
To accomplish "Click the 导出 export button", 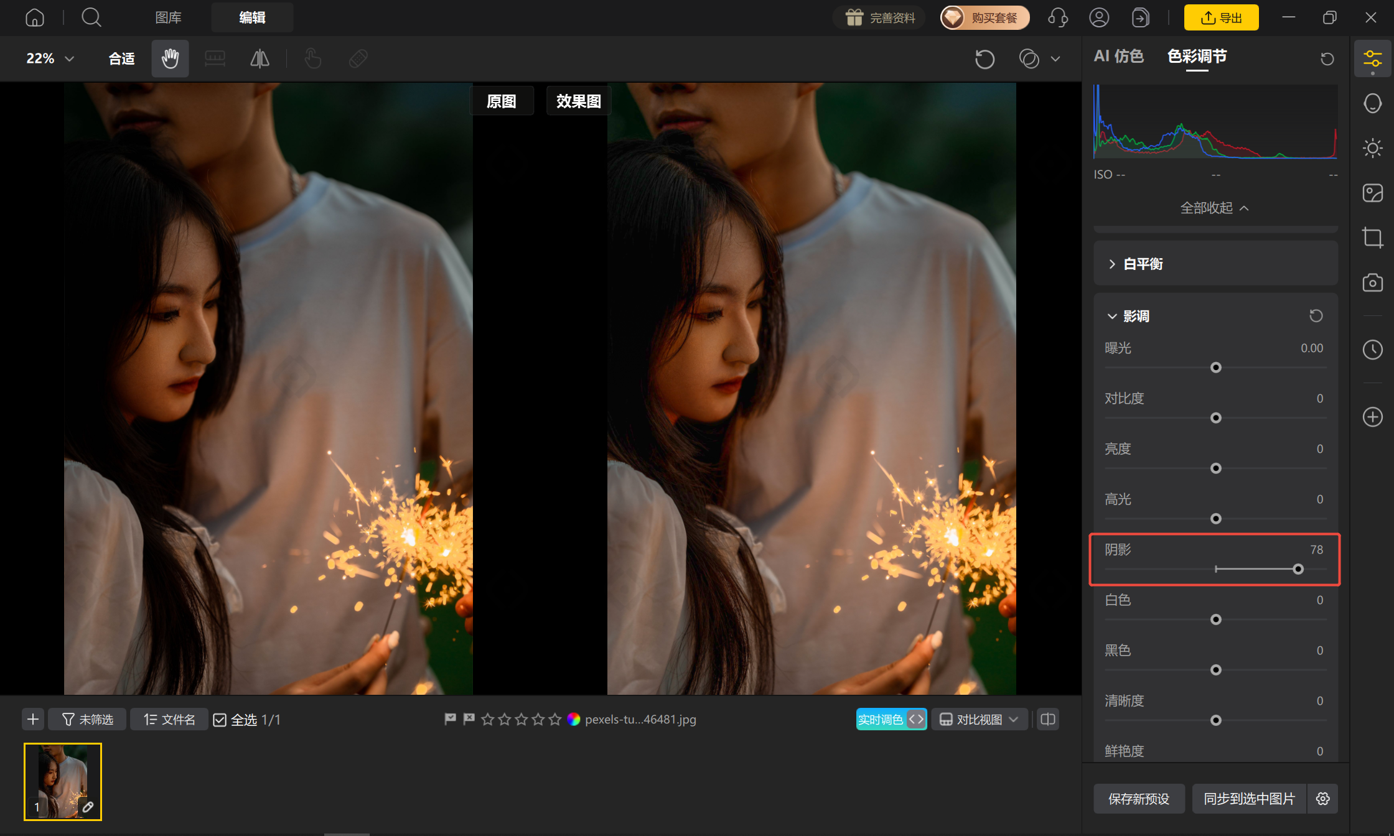I will point(1221,17).
